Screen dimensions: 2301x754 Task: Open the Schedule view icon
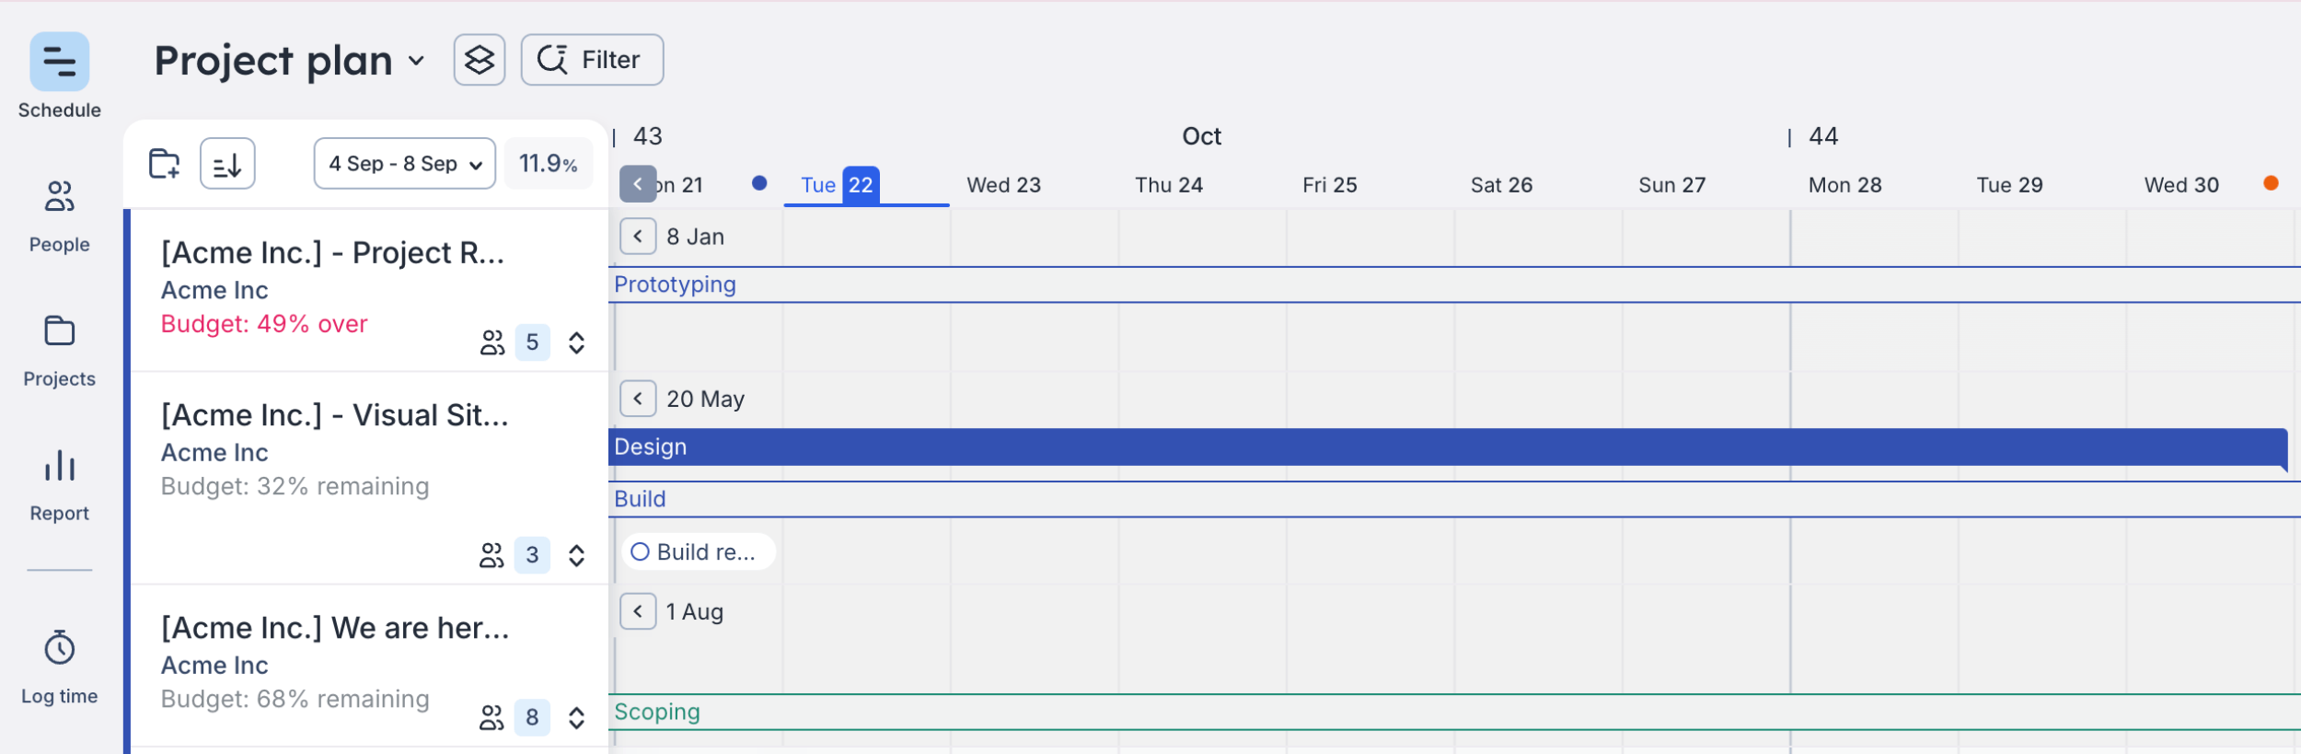coord(60,63)
